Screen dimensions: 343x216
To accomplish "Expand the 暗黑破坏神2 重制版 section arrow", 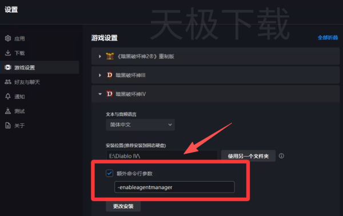I will pyautogui.click(x=99, y=57).
